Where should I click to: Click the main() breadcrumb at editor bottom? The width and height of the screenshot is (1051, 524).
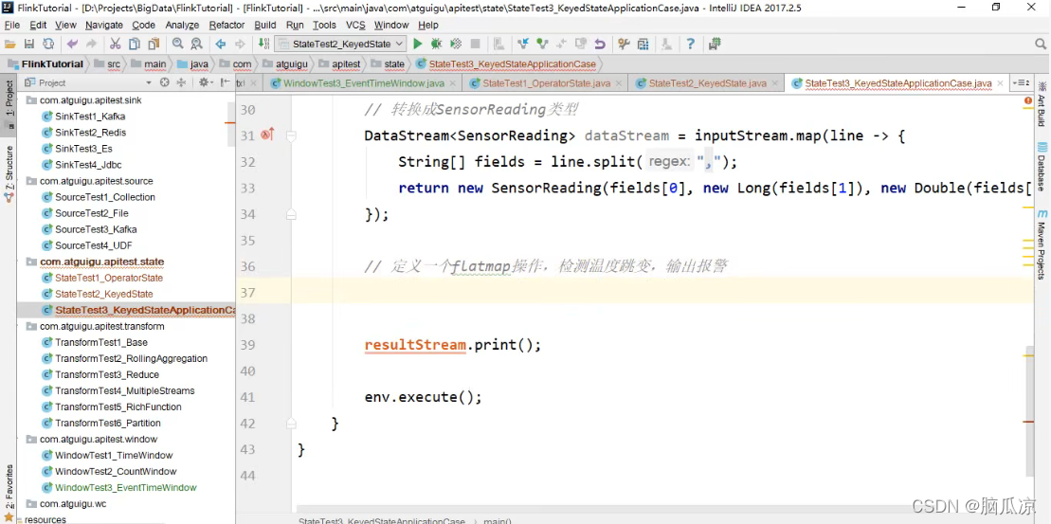tap(496, 520)
